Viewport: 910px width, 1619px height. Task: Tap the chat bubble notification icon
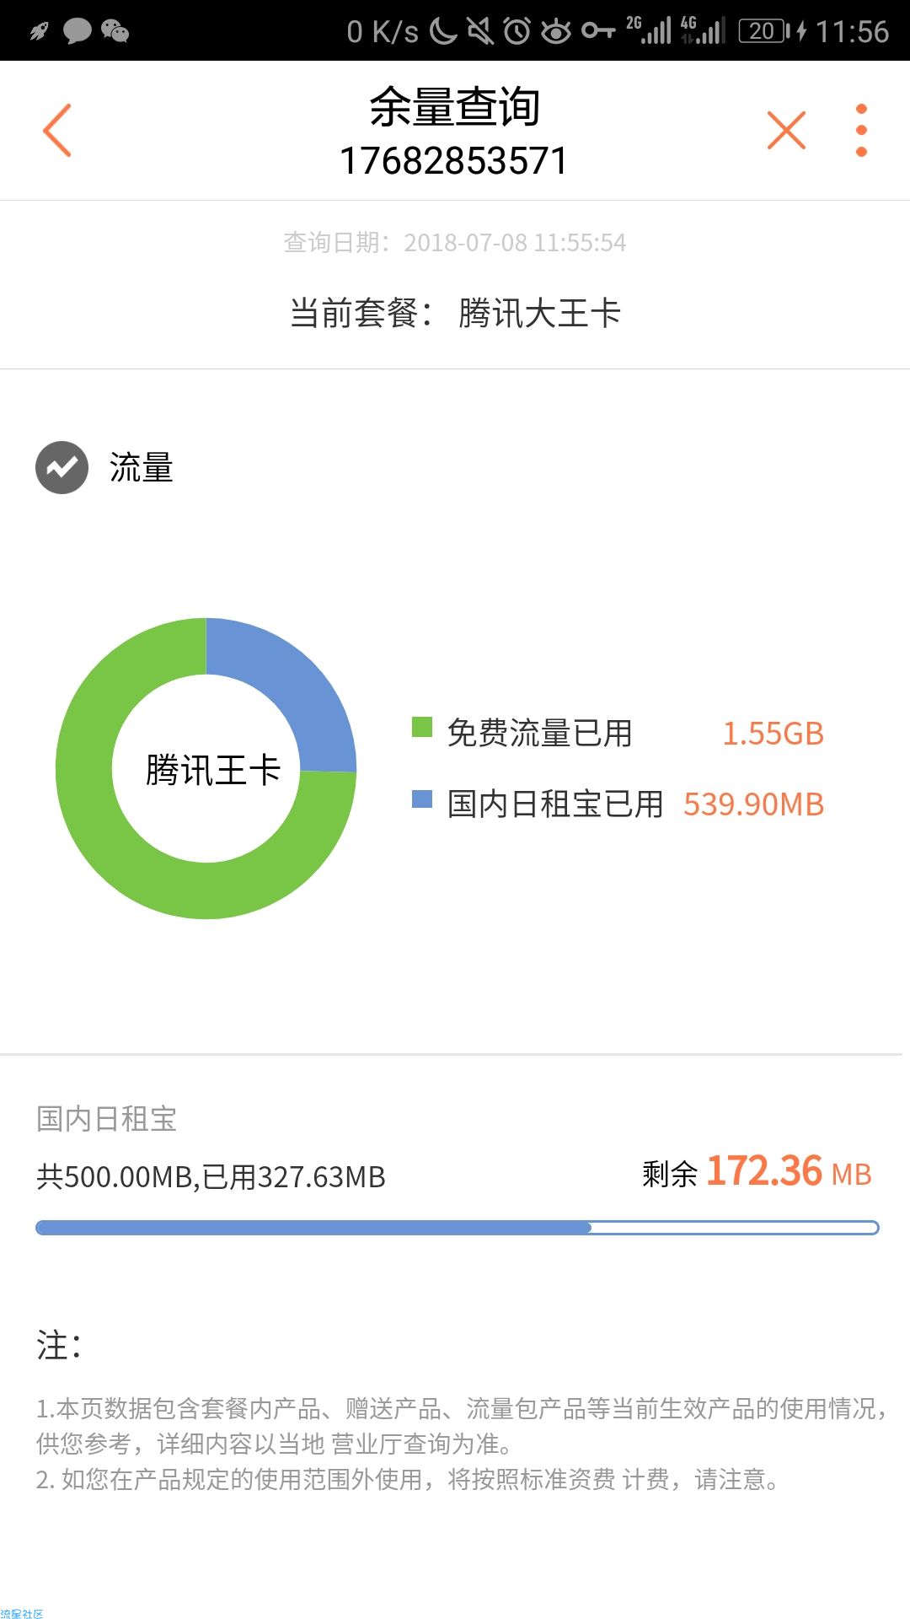(77, 31)
